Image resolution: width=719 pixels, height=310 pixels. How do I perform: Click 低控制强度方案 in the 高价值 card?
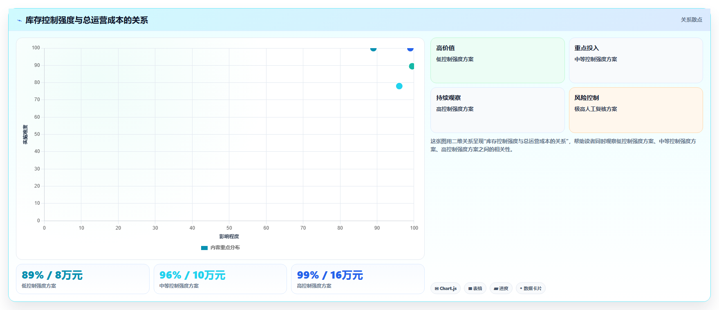click(455, 59)
